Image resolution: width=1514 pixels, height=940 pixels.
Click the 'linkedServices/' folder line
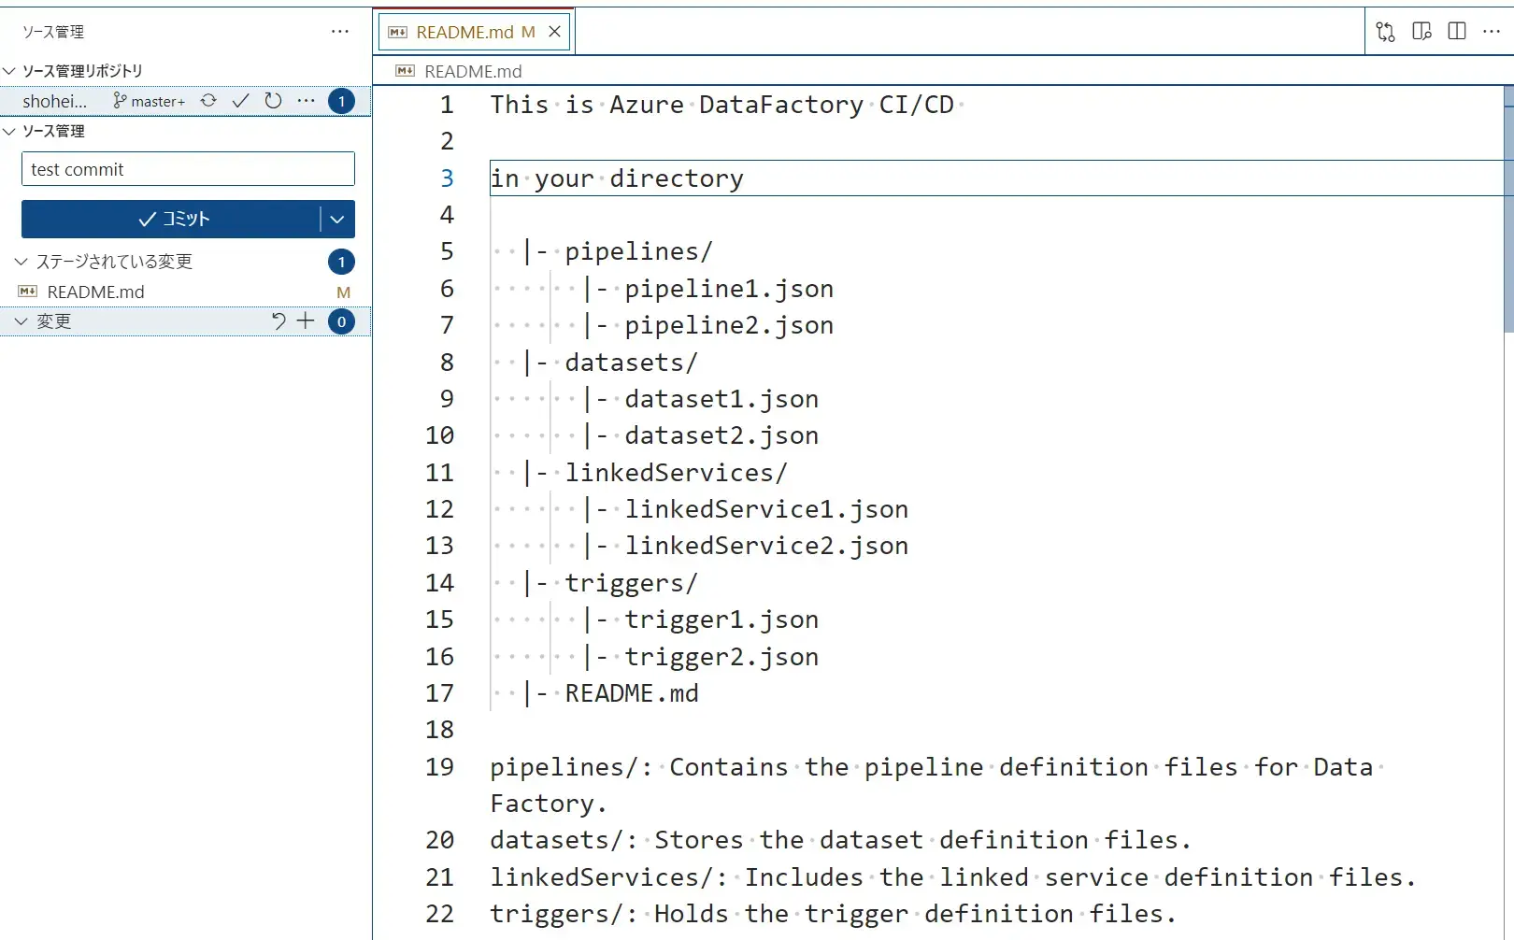point(676,473)
